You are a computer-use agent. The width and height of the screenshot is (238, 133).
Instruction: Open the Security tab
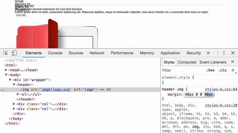click(x=194, y=53)
